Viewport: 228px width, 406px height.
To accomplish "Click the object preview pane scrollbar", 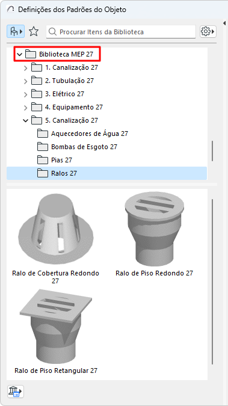I will [x=212, y=281].
